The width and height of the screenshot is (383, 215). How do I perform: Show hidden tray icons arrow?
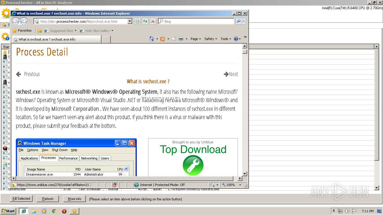pyautogui.click(x=334, y=211)
